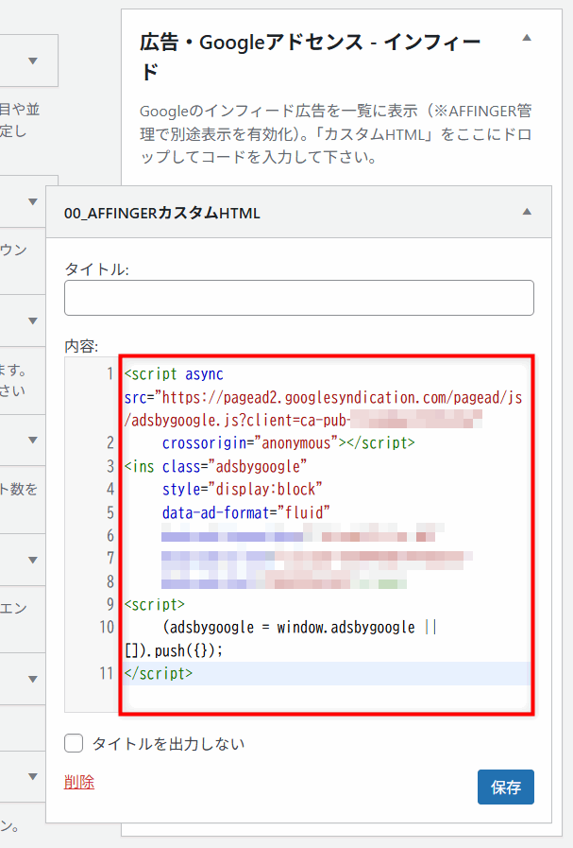Click the 内容: label
This screenshot has height=848, width=573.
pos(81,346)
